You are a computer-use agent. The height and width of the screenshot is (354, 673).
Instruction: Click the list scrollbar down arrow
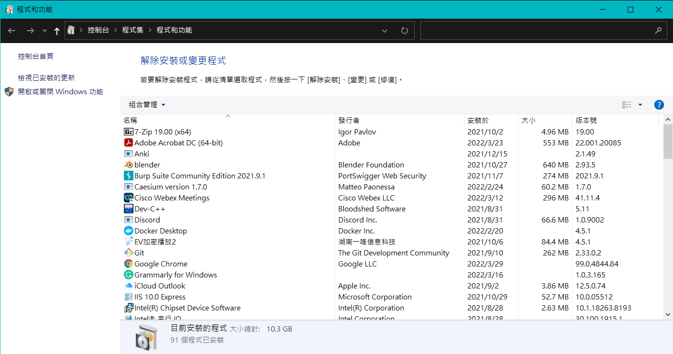coord(668,314)
